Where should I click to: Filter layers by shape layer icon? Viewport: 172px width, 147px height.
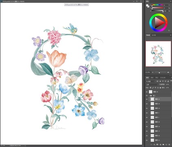tap(165, 81)
